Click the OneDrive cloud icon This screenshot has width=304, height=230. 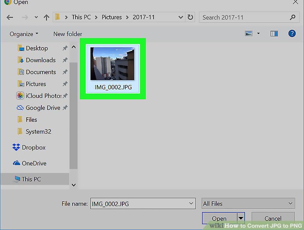pyautogui.click(x=16, y=163)
